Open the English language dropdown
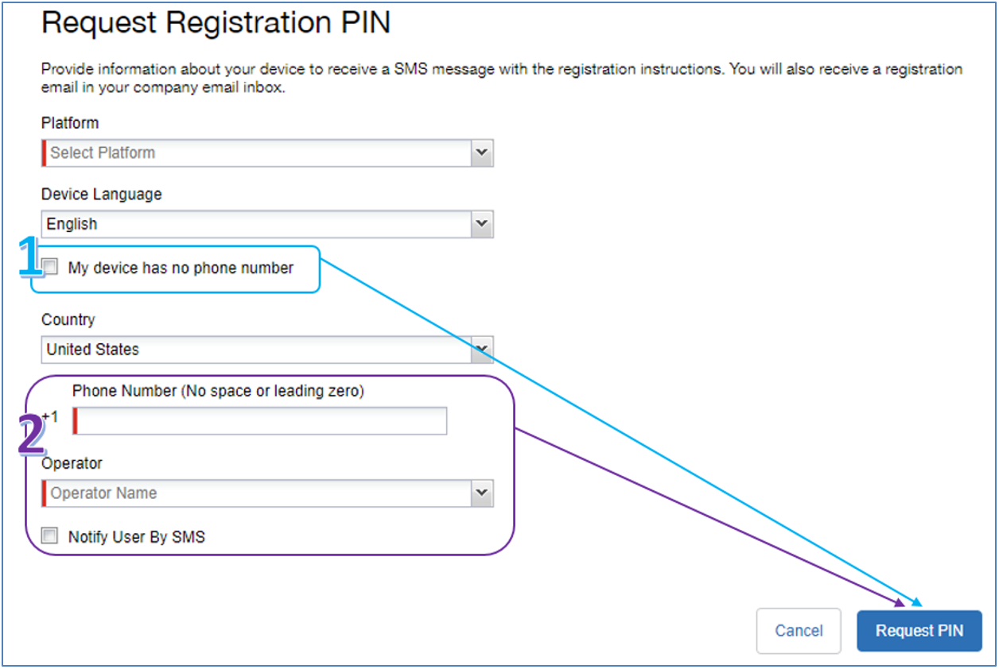This screenshot has width=999, height=669. [x=262, y=224]
